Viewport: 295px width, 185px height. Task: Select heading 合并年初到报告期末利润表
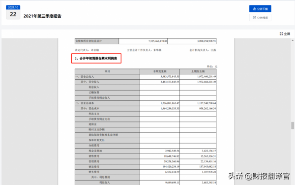click(96, 59)
